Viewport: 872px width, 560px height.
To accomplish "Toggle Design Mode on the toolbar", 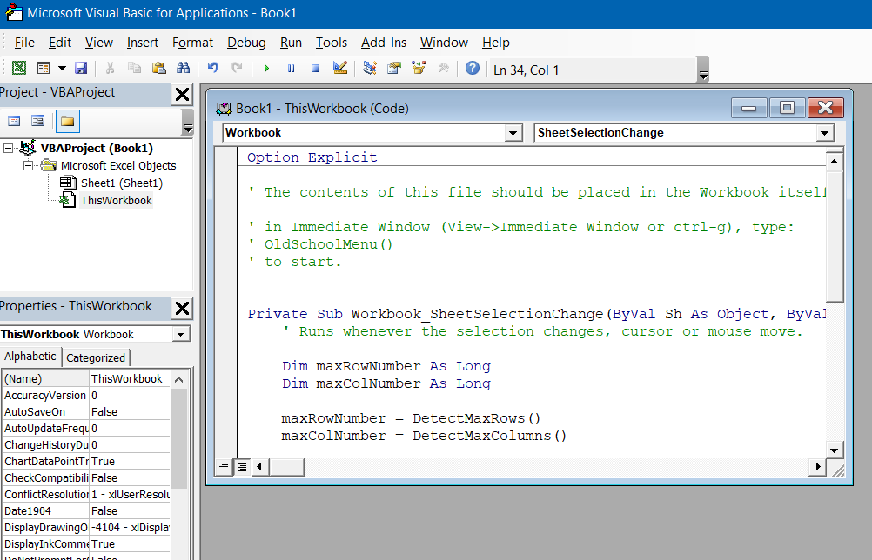I will (x=339, y=68).
